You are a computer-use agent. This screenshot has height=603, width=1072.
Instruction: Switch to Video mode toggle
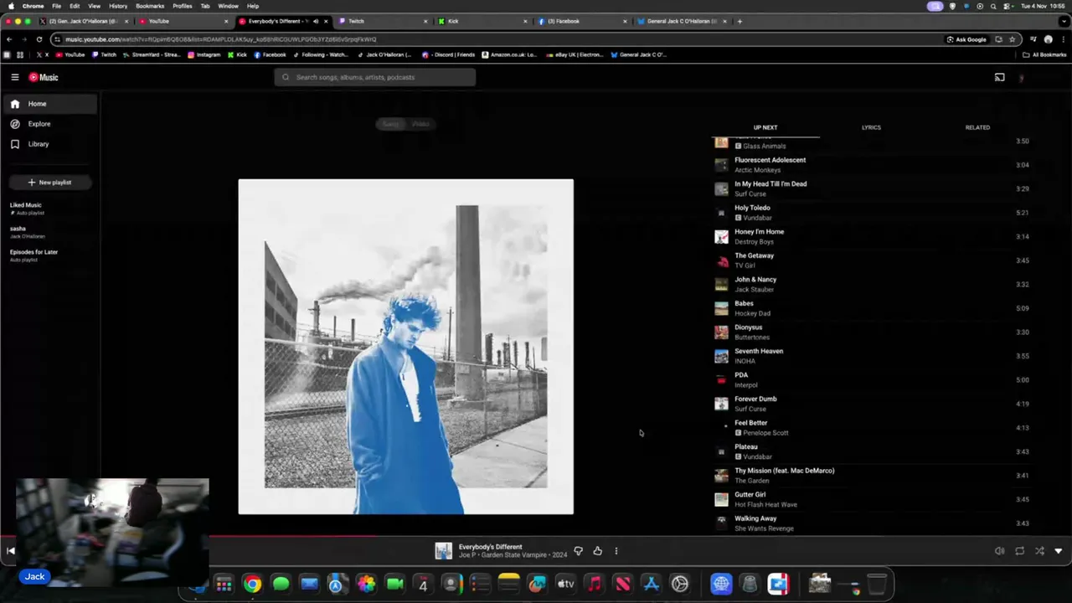coord(420,124)
